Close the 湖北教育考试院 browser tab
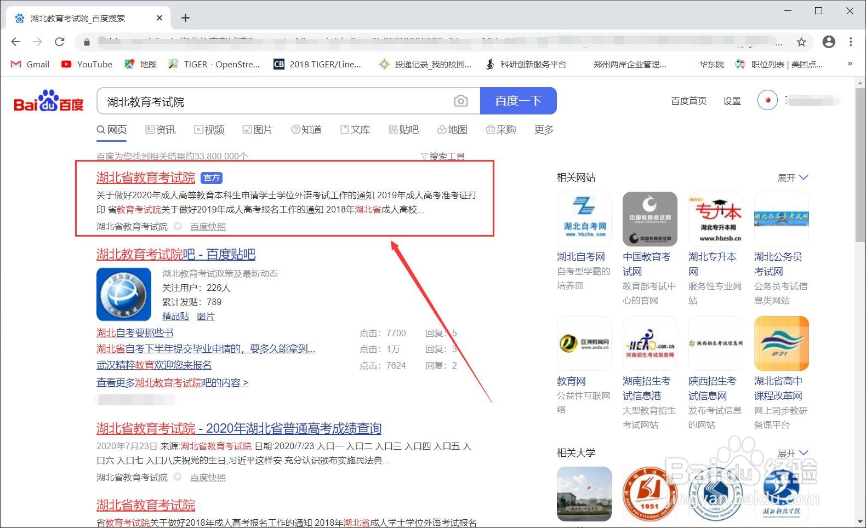866x528 pixels. [x=159, y=18]
